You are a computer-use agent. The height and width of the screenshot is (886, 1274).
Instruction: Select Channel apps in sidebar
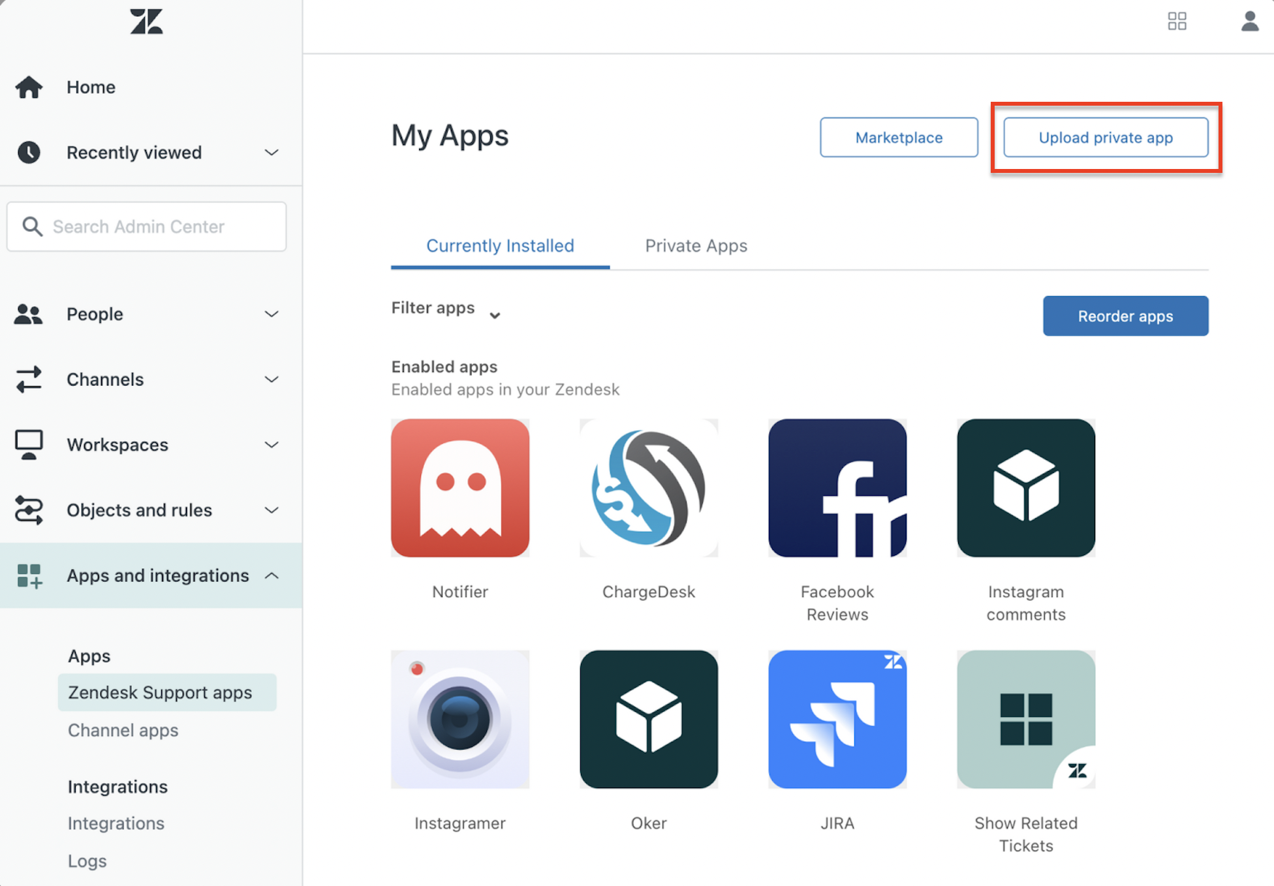[123, 730]
